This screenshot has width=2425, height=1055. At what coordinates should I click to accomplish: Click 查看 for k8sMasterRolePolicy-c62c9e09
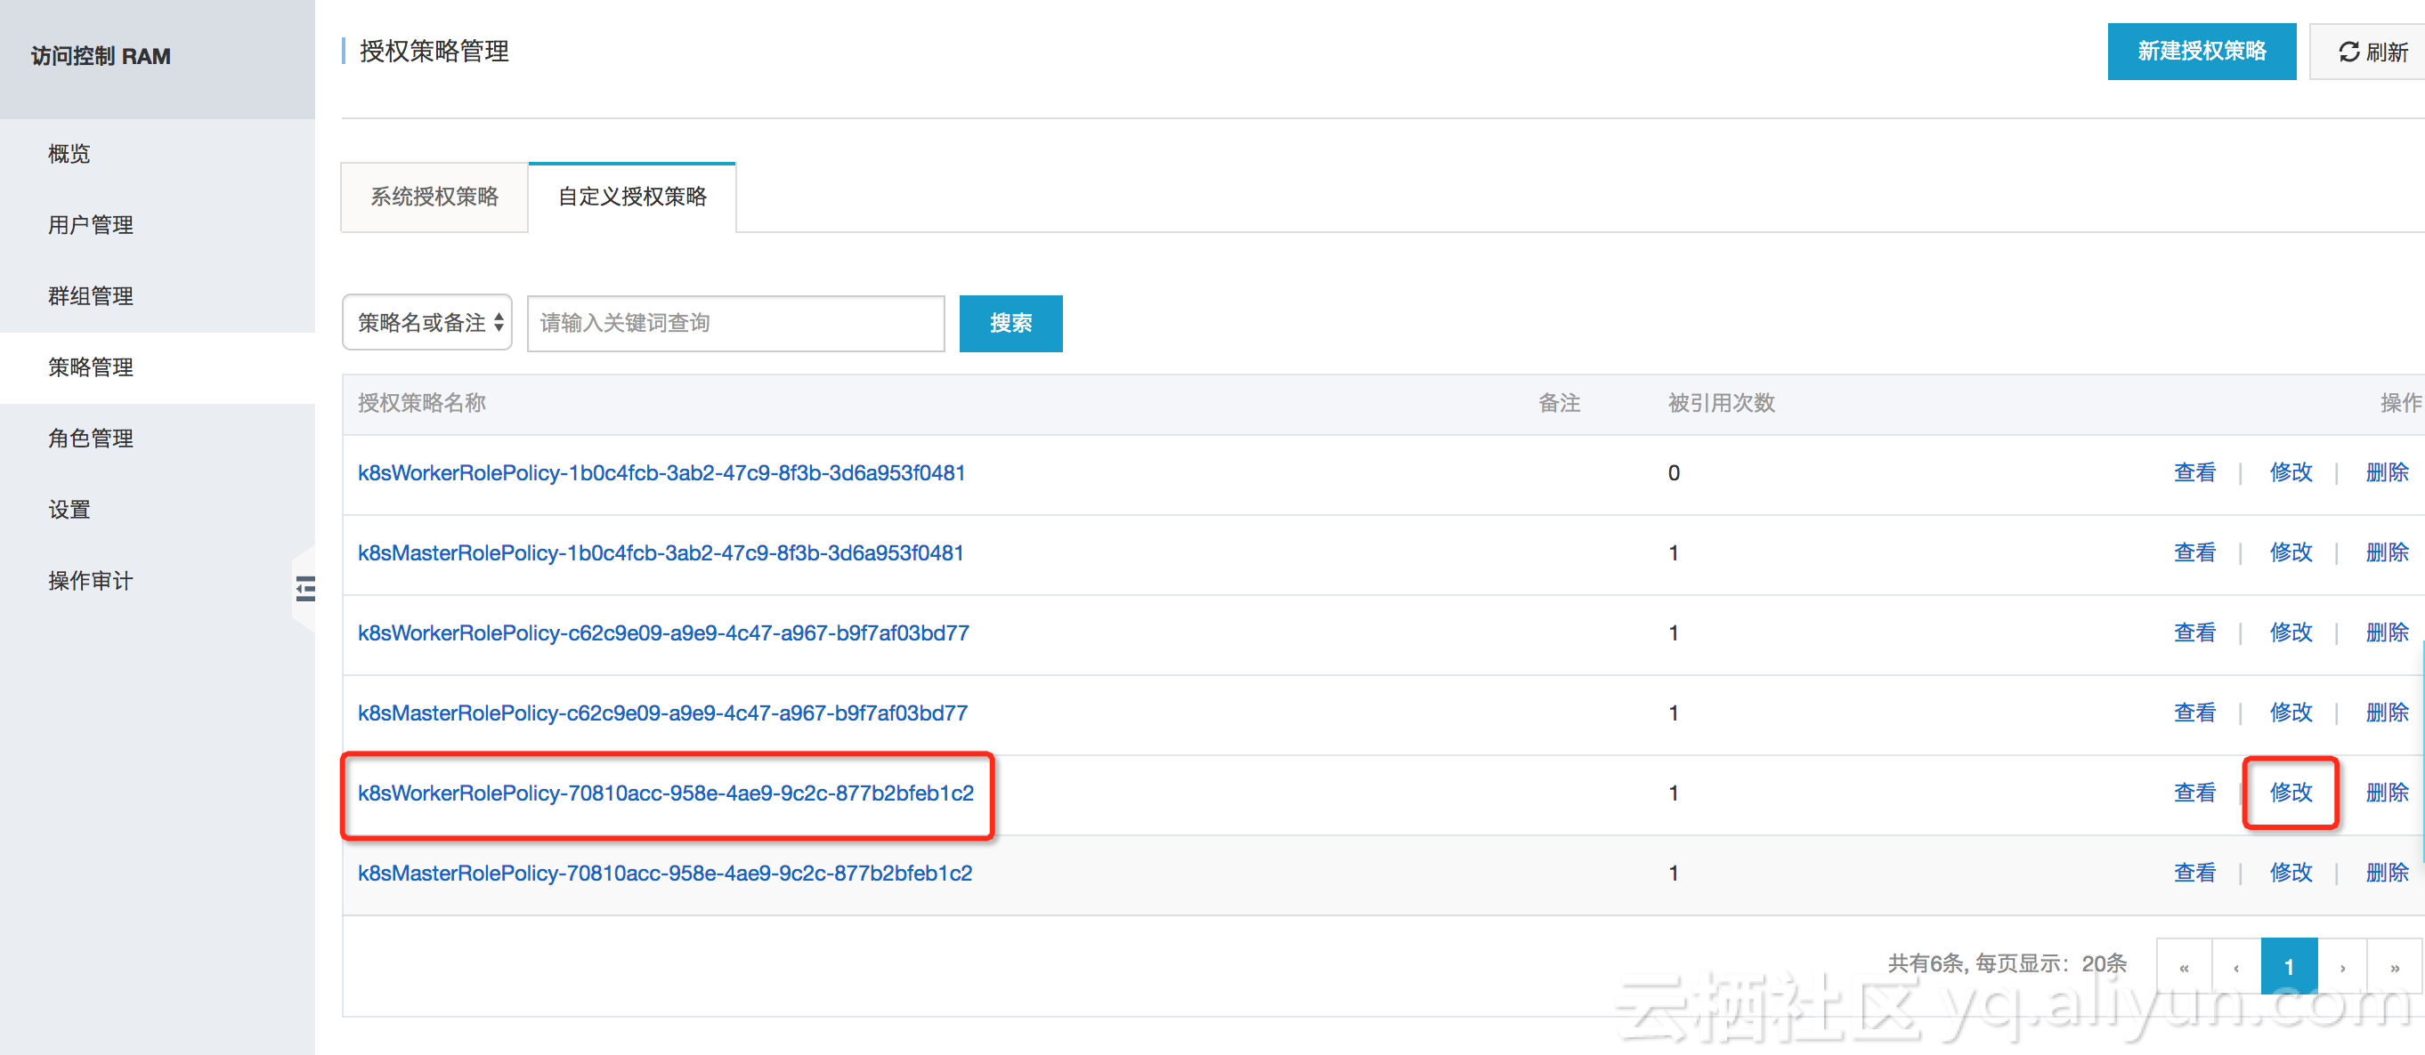(x=2194, y=713)
